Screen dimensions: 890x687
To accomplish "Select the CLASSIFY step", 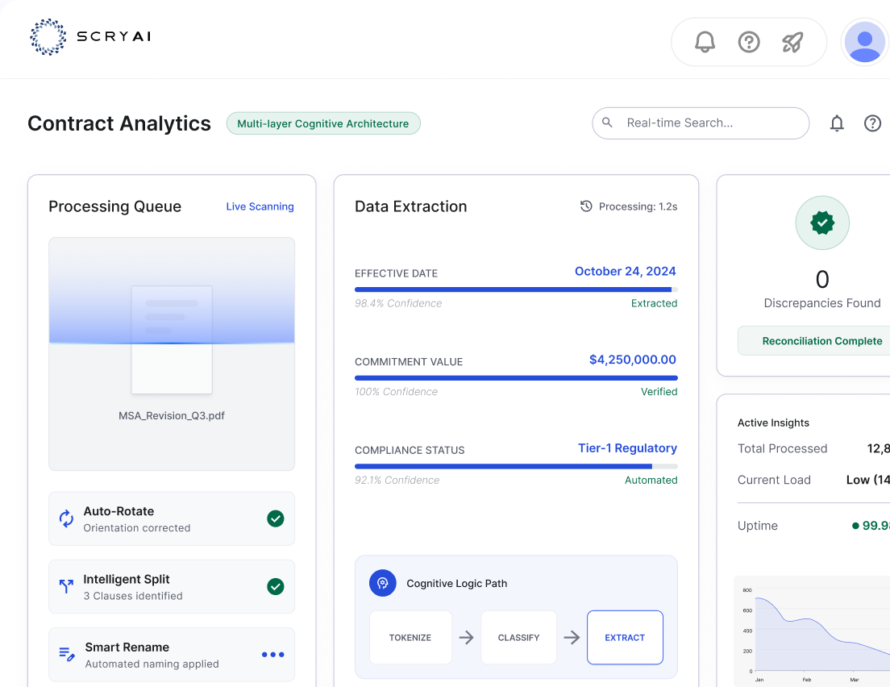I will coord(519,638).
